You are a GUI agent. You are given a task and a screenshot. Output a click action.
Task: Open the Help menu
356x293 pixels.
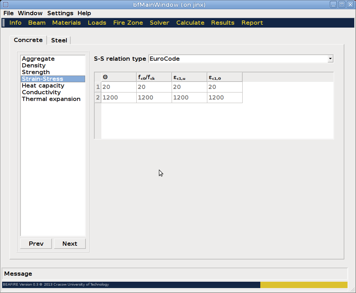(84, 13)
